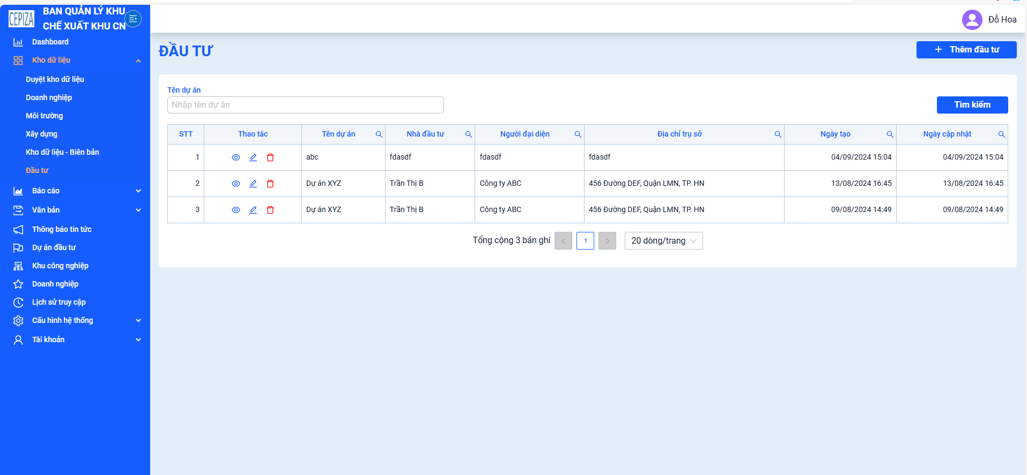View row dated 13/08/2024 16:45 via eye icon
Screen dimensions: 1027x475
(x=236, y=184)
